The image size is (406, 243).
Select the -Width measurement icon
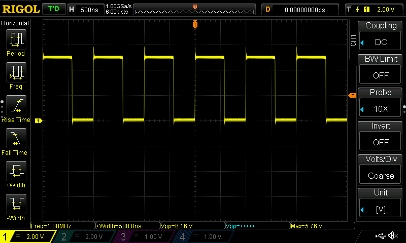click(16, 204)
